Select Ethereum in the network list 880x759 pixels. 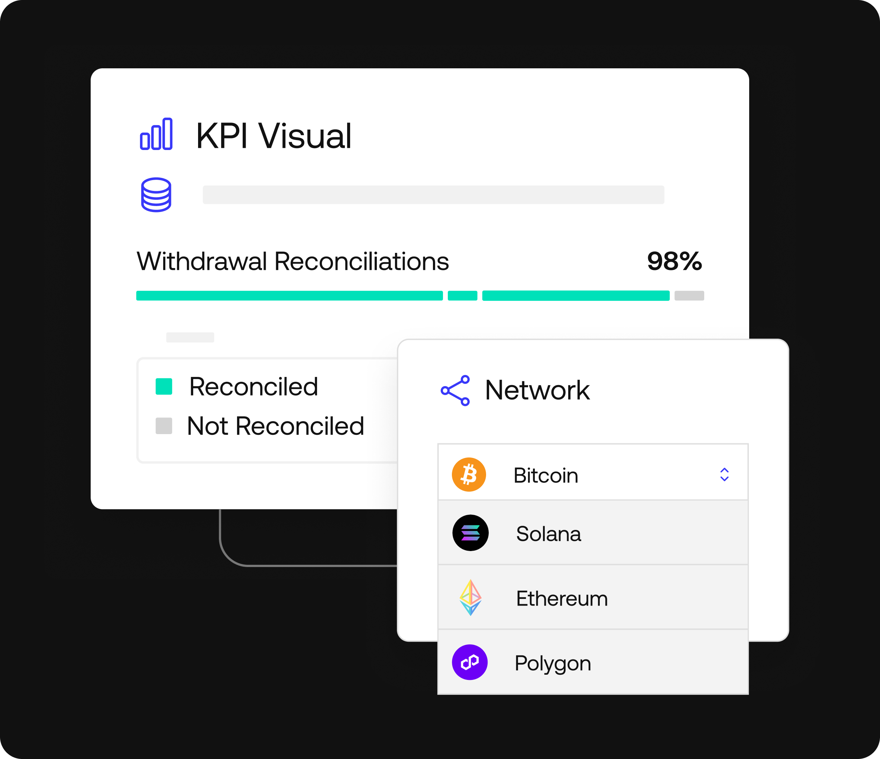[593, 597]
